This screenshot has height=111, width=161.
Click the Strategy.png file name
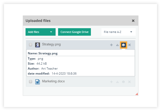pyautogui.click(x=51, y=44)
